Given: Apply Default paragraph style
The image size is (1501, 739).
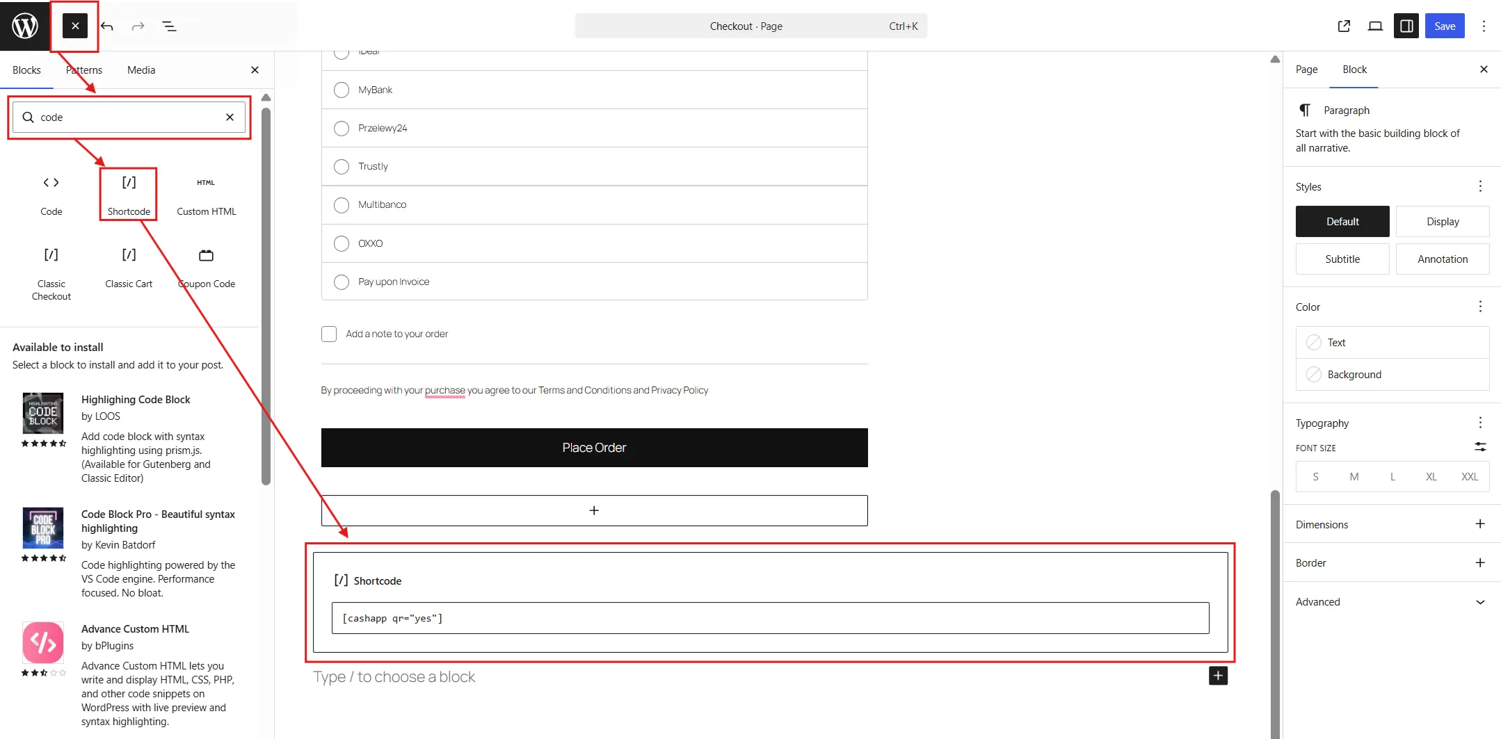Looking at the screenshot, I should coord(1342,221).
